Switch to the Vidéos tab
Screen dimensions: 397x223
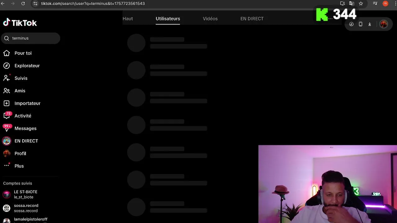click(210, 19)
